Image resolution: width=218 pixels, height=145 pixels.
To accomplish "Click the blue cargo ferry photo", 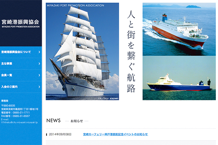I will 179,78.
